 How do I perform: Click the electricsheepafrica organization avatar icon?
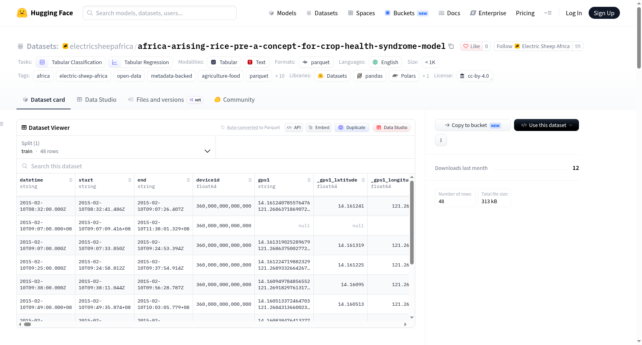click(x=65, y=46)
